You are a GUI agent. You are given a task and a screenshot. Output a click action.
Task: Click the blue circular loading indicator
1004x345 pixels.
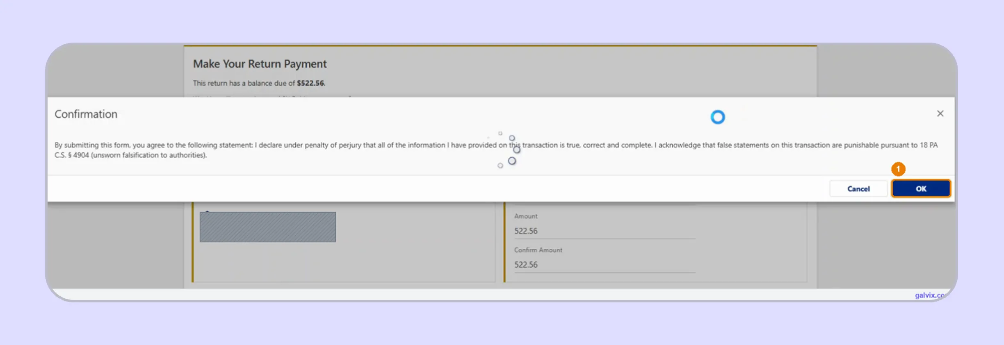coord(717,117)
